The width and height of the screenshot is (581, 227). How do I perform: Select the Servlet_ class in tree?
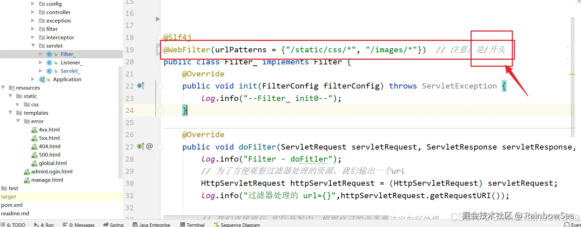pos(70,71)
